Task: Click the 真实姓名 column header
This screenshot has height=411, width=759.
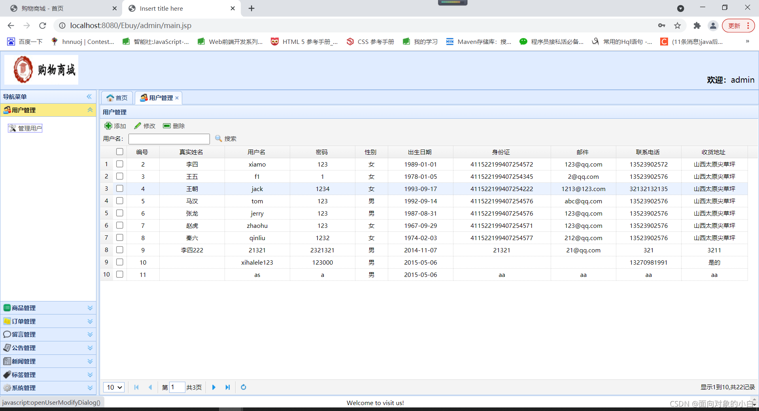Action: point(192,152)
